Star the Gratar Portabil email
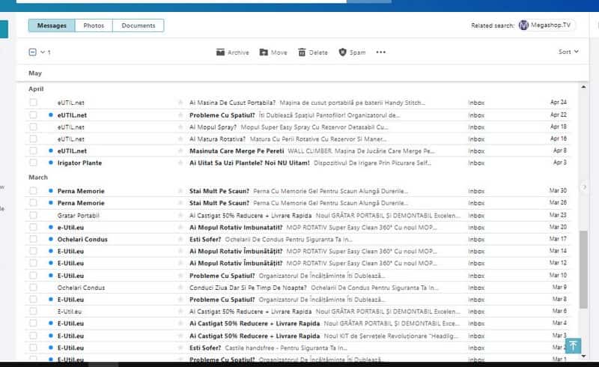The height and width of the screenshot is (367, 599). (180, 215)
